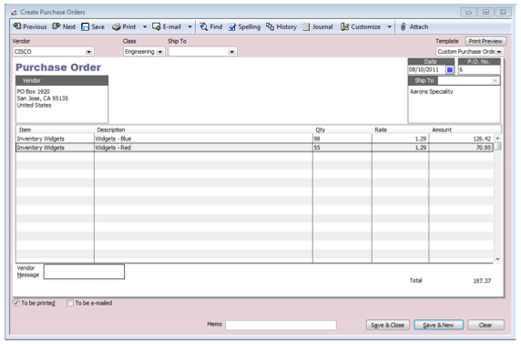Click the Save & New button

[439, 325]
